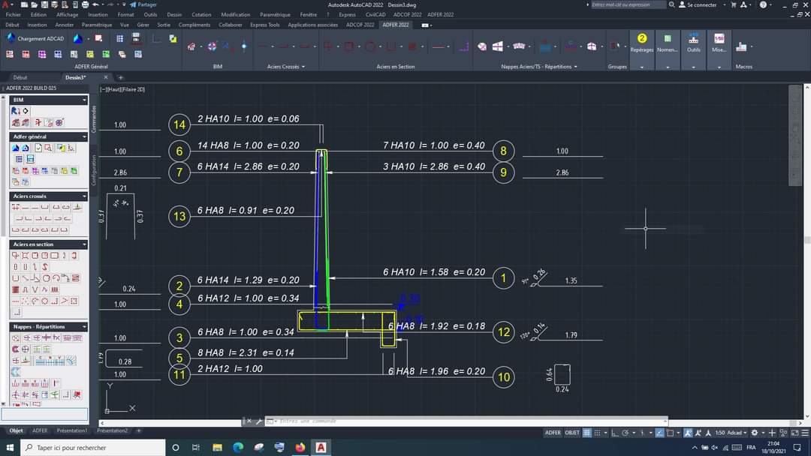Open the Modification menu

tap(235, 14)
